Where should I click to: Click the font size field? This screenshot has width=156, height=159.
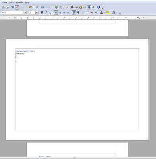pos(32,13)
